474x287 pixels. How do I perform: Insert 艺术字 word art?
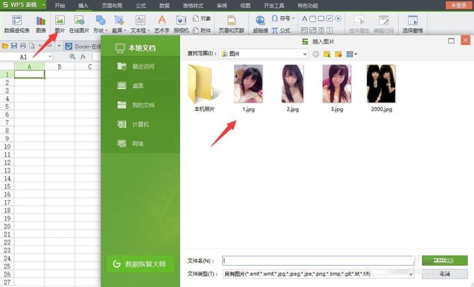[162, 23]
